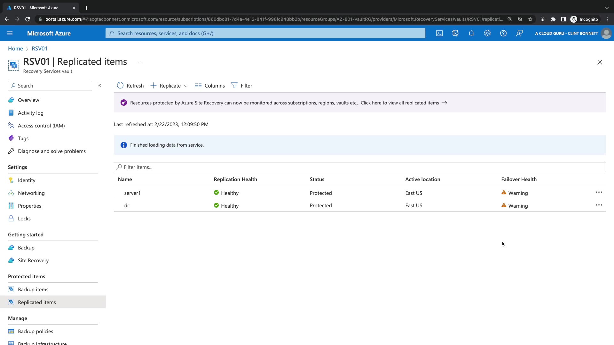Go to Access control (IAM)
The height and width of the screenshot is (345, 614).
pyautogui.click(x=41, y=126)
